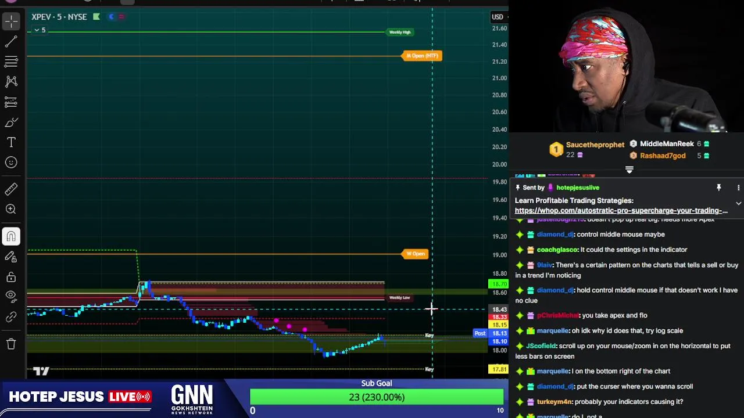744x418 pixels.
Task: Open the whop.com autostratic link
Action: click(x=621, y=211)
